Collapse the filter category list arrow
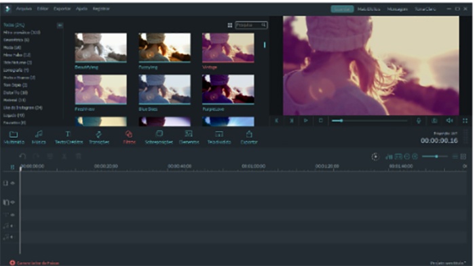The width and height of the screenshot is (475, 266). pos(60,25)
